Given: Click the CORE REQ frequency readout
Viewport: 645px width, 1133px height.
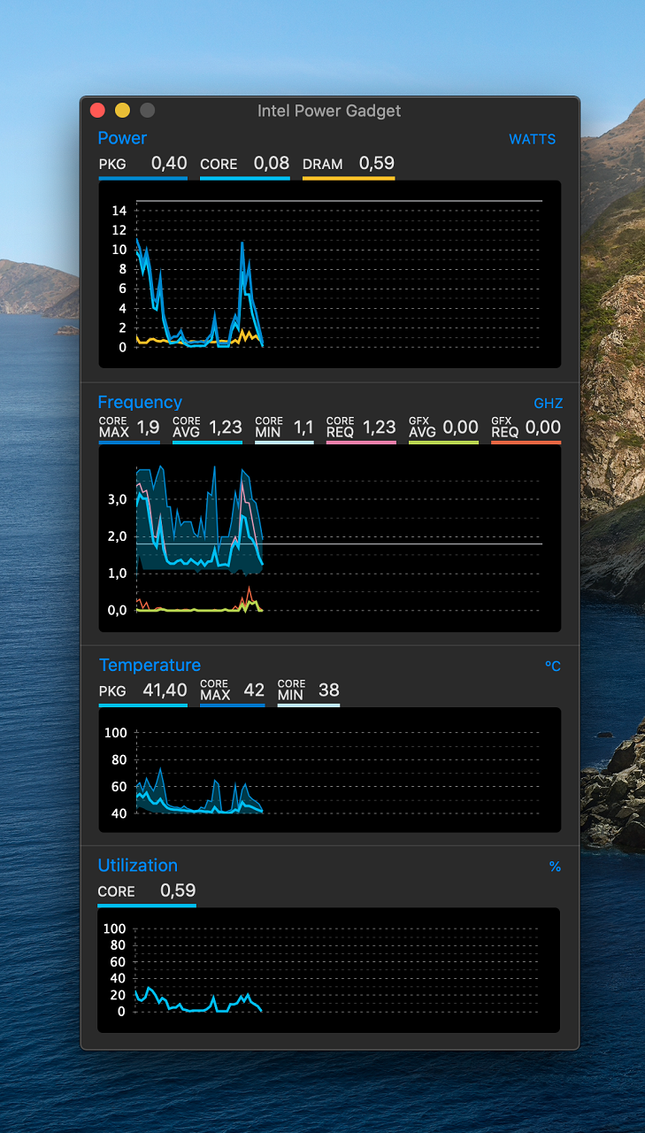Looking at the screenshot, I should point(360,428).
